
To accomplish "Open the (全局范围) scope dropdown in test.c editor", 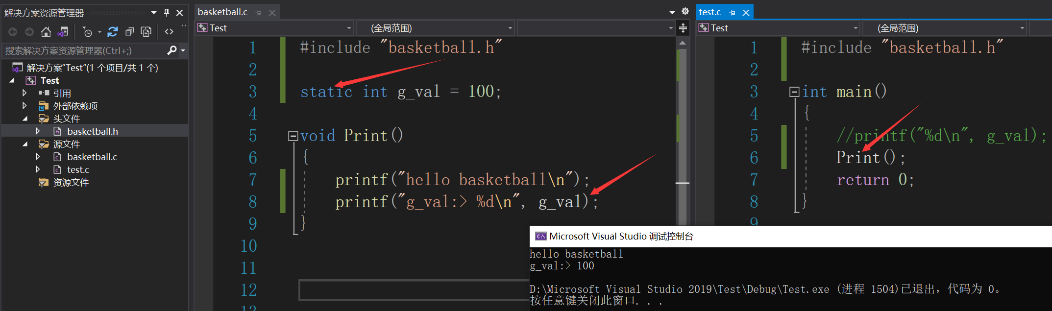I will click(944, 28).
